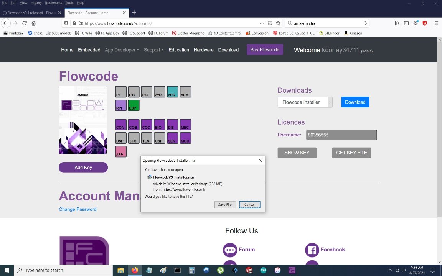Click the GET KEY FILE button
Screen dimensions: 442x276
click(351, 153)
